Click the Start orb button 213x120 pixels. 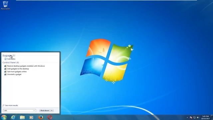coord(4,117)
